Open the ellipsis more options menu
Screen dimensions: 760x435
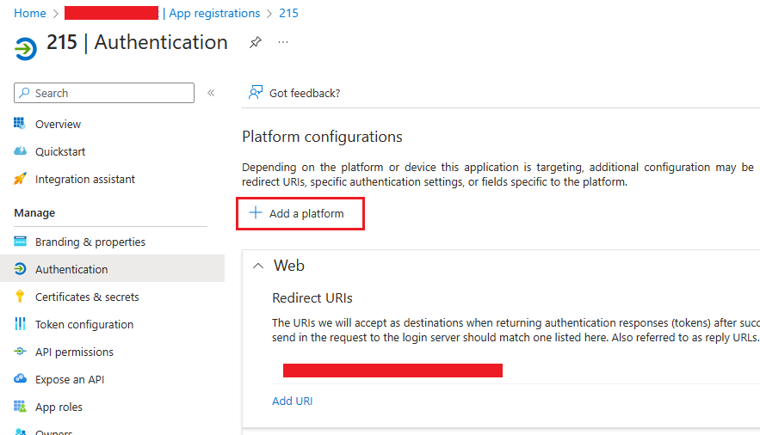(x=283, y=42)
